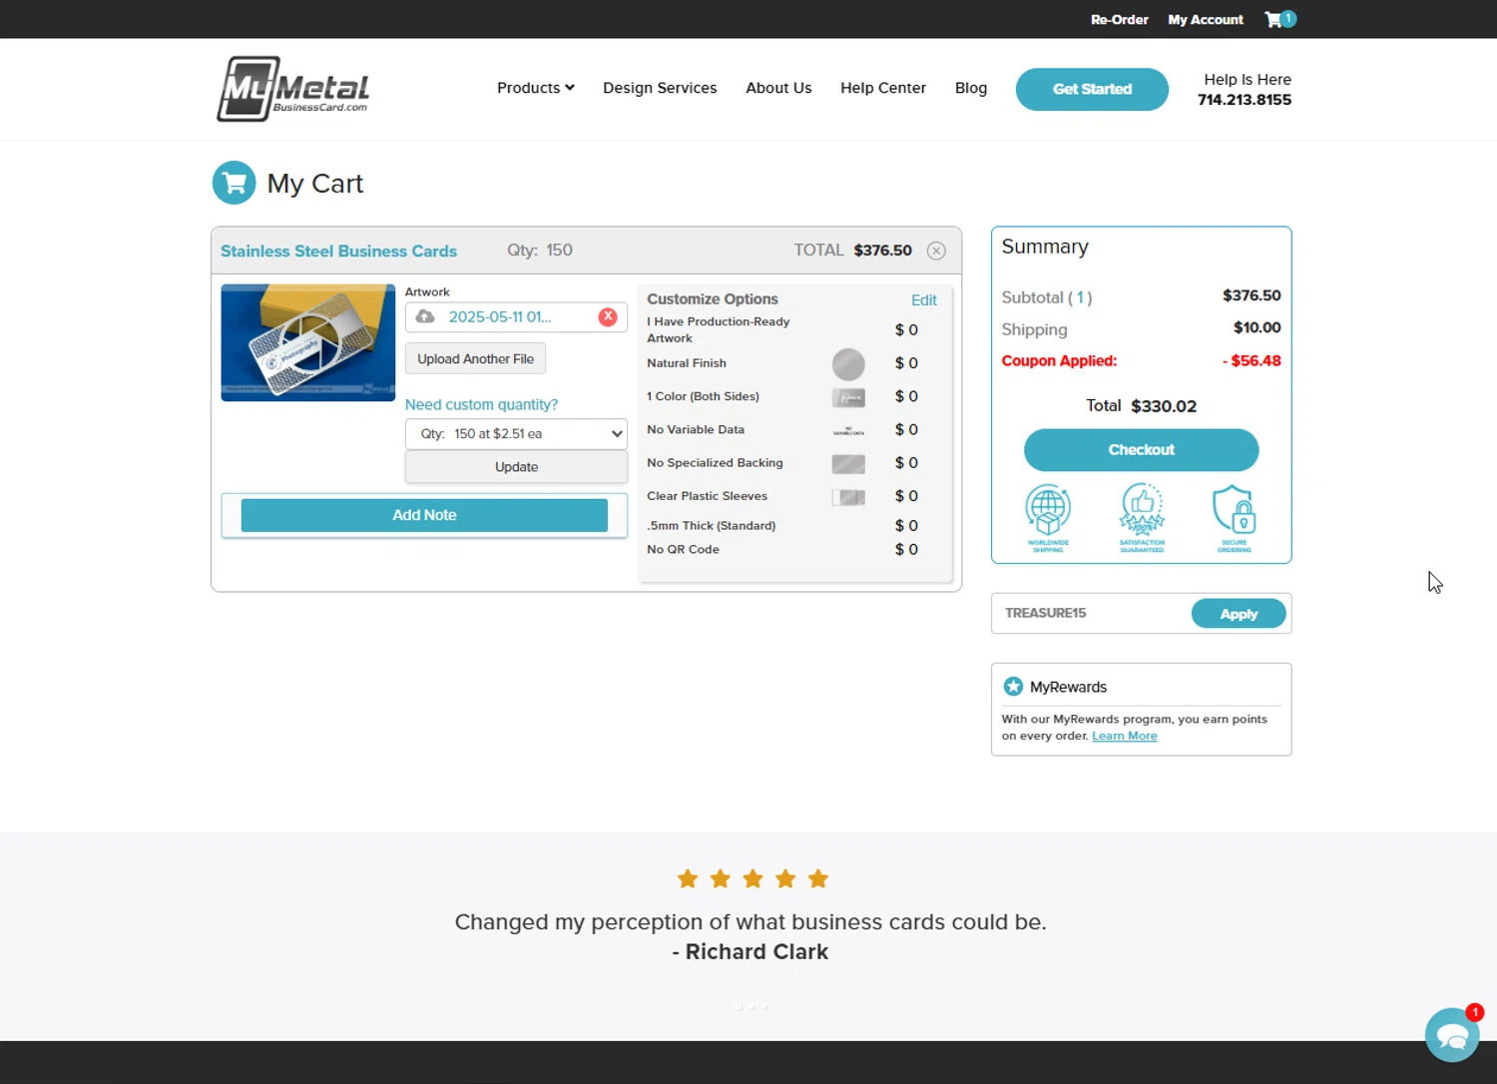This screenshot has height=1084, width=1497.
Task: Click the round cart icon beside My Cart
Action: (235, 183)
